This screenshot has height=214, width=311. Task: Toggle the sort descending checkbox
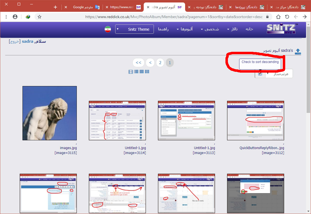pyautogui.click(x=260, y=73)
